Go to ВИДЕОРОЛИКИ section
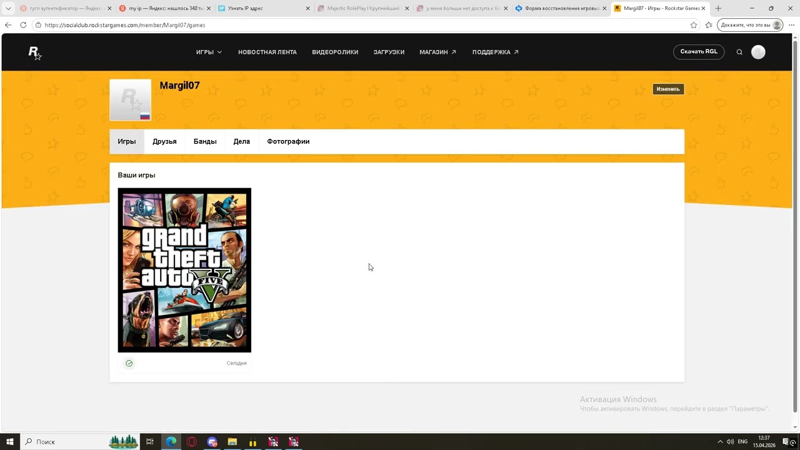This screenshot has width=800, height=450. (335, 52)
